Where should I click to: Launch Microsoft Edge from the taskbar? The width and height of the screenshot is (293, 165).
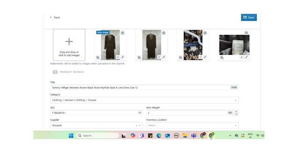(159, 136)
